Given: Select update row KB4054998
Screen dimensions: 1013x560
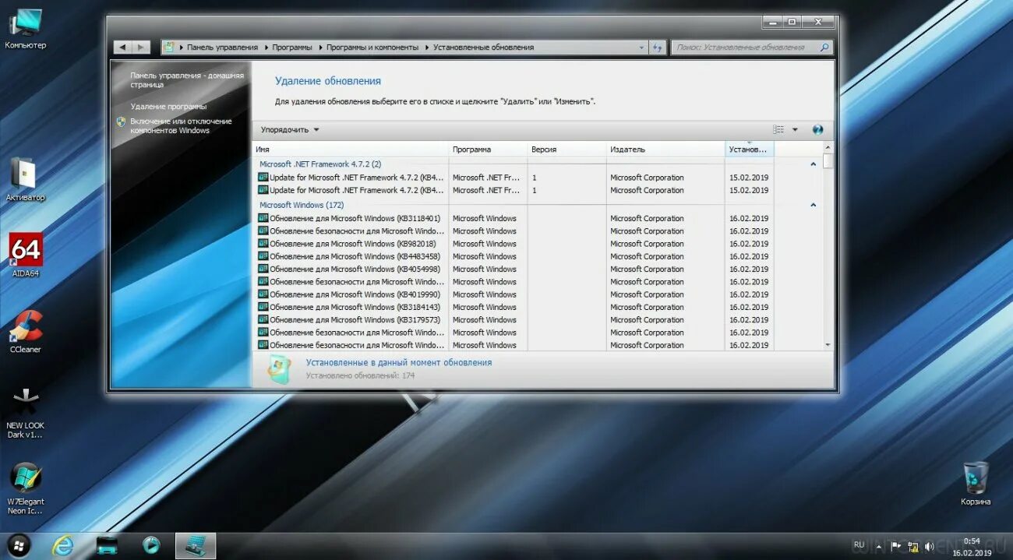Looking at the screenshot, I should click(x=514, y=269).
